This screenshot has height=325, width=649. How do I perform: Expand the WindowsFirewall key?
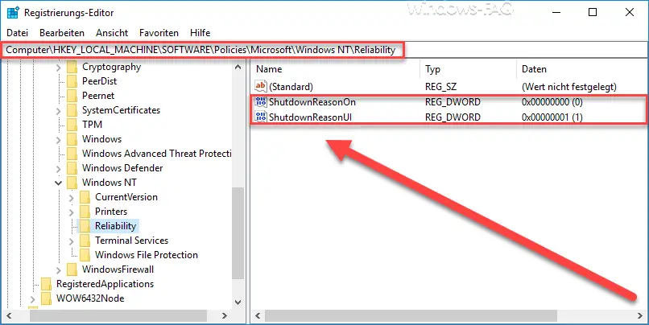pos(58,269)
